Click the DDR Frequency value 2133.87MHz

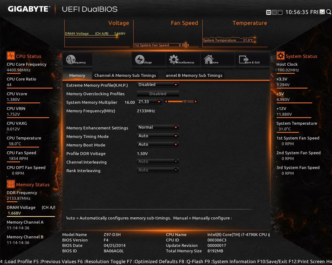19,198
